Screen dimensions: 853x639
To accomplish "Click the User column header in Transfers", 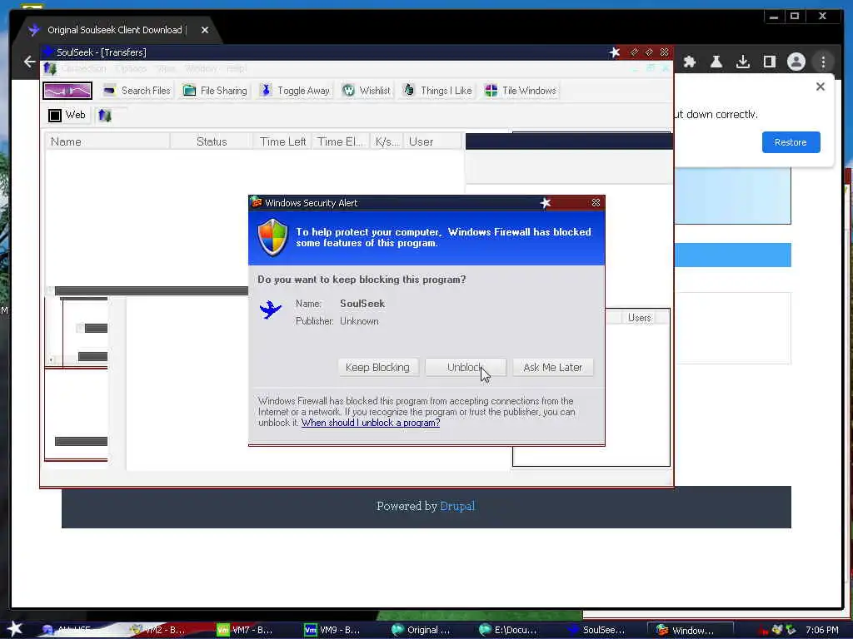I will pos(432,141).
